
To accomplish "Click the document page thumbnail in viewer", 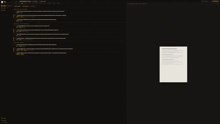I will coord(173,64).
